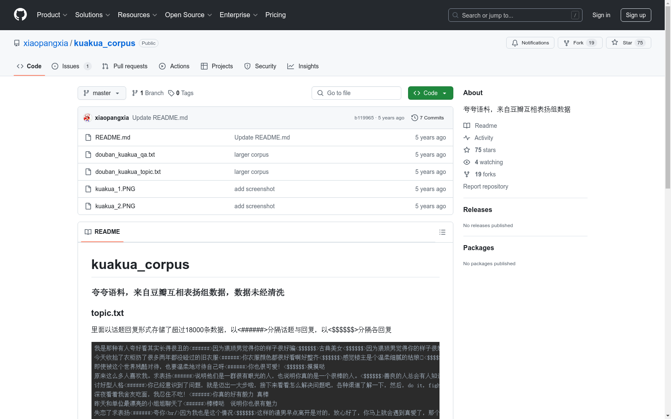Open the Releases heading link
671x419 pixels.
(x=478, y=209)
